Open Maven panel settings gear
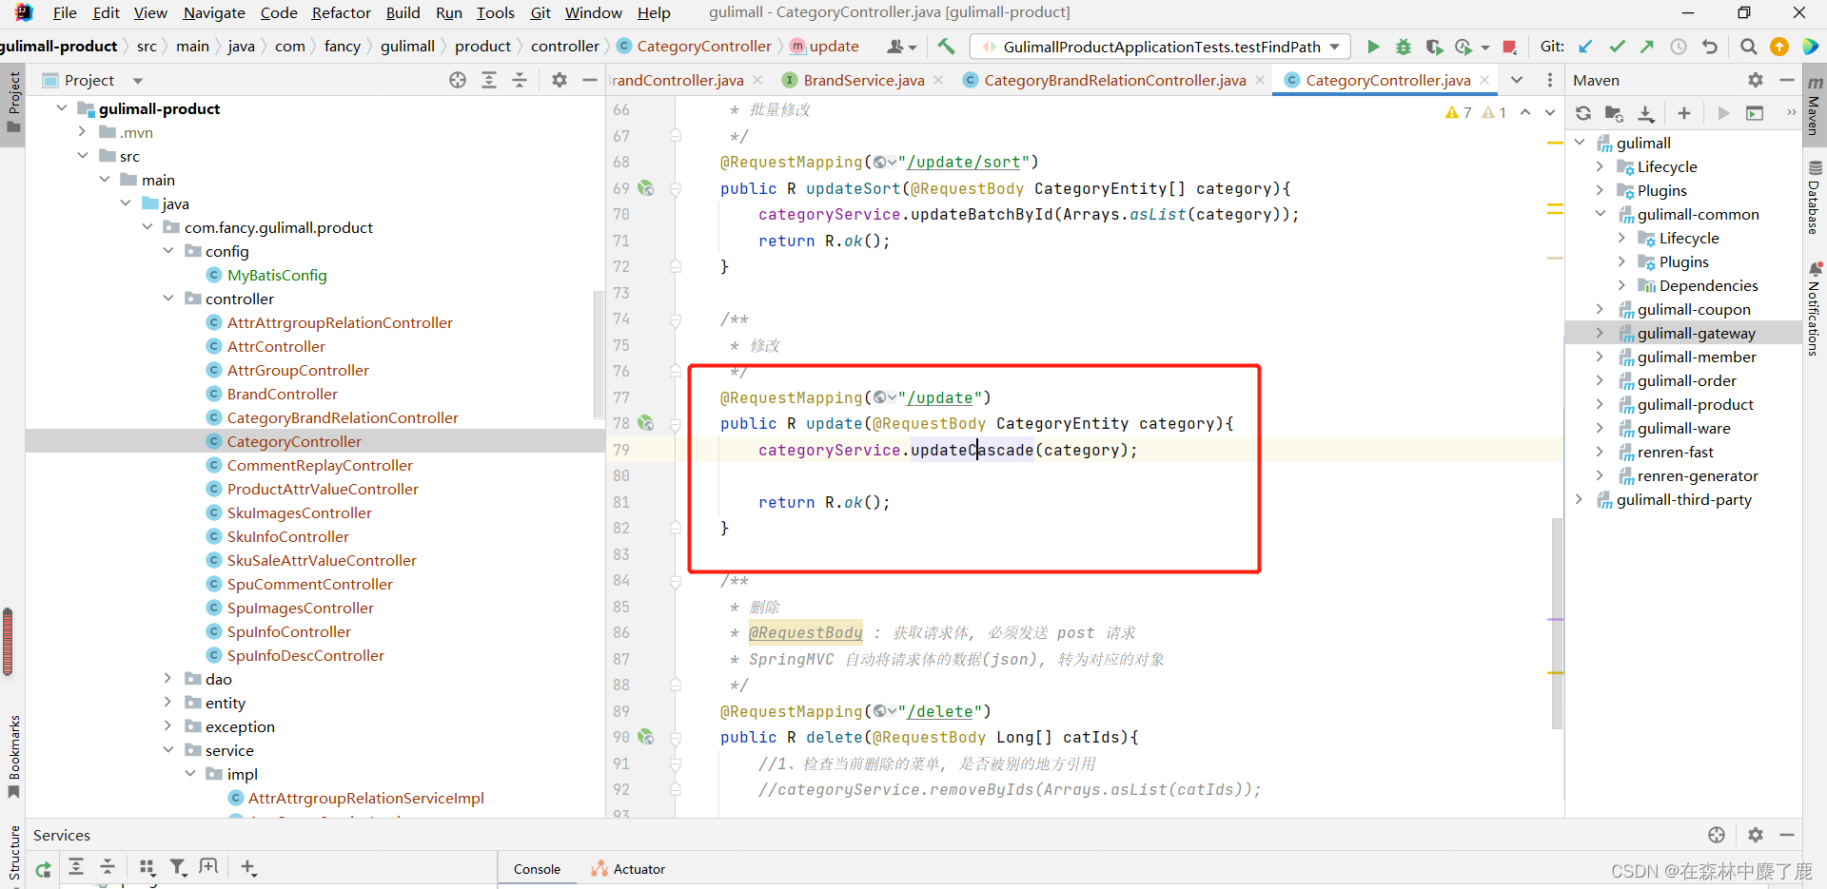The width and height of the screenshot is (1827, 889). point(1756,80)
